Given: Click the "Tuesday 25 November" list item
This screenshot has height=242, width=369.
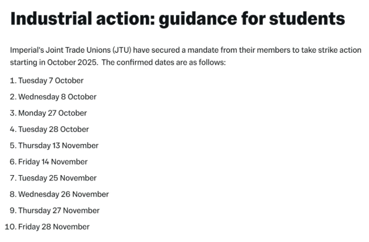Looking at the screenshot, I should [x=57, y=178].
